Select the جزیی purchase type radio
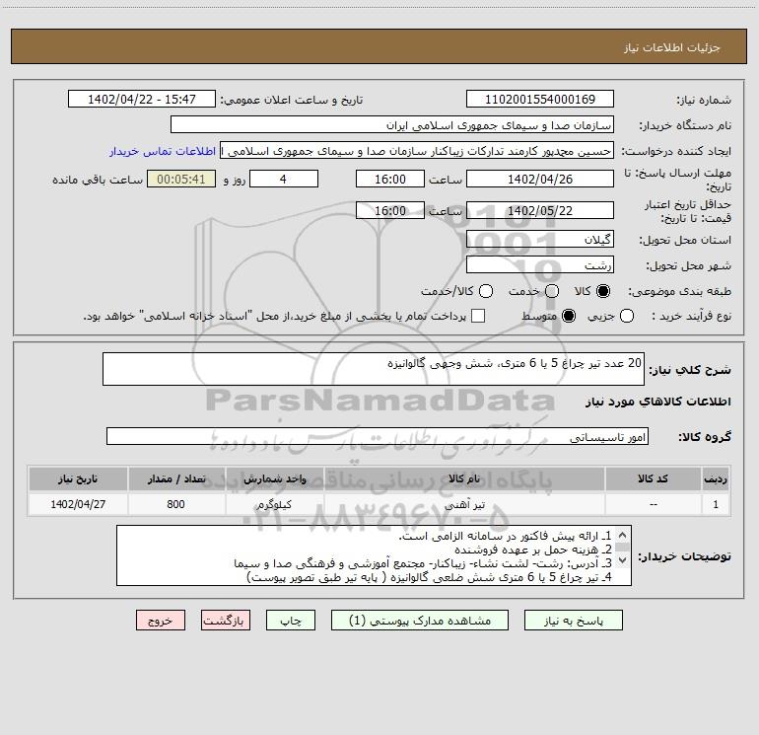 [626, 316]
